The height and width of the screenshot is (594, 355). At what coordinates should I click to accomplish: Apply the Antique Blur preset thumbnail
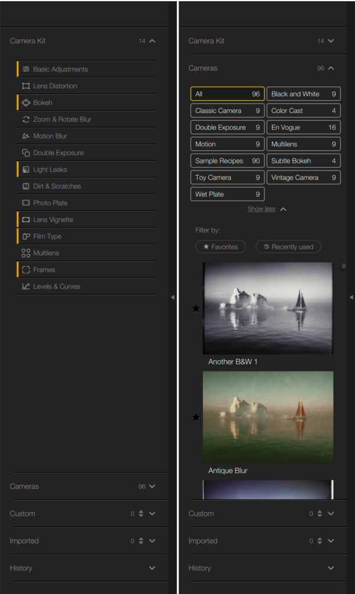(x=268, y=417)
